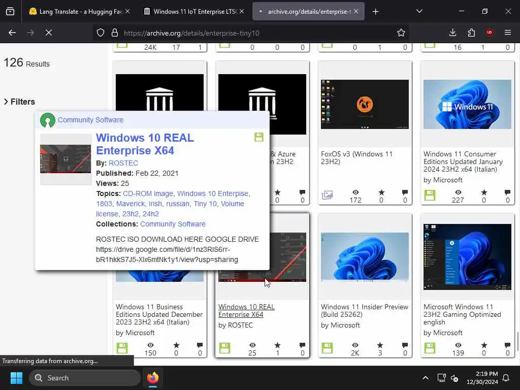This screenshot has height=390, width=520.
Task: Open Windows 11 Insider Preview Build 25262 title
Action: pos(365,311)
